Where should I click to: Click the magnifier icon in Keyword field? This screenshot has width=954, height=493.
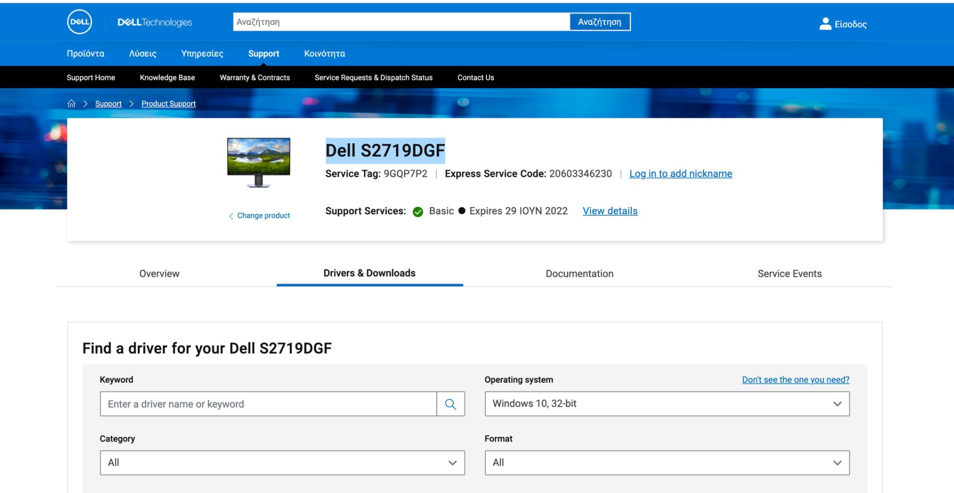pyautogui.click(x=450, y=404)
